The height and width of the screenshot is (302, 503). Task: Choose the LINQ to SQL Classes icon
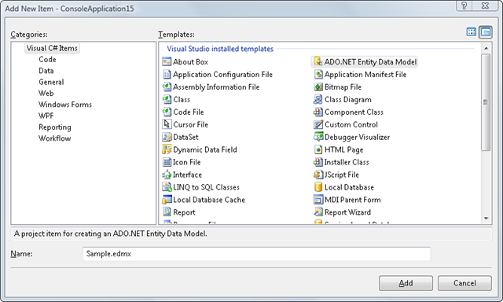click(167, 187)
